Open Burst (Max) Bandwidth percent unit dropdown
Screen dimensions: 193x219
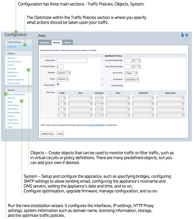point(136,67)
